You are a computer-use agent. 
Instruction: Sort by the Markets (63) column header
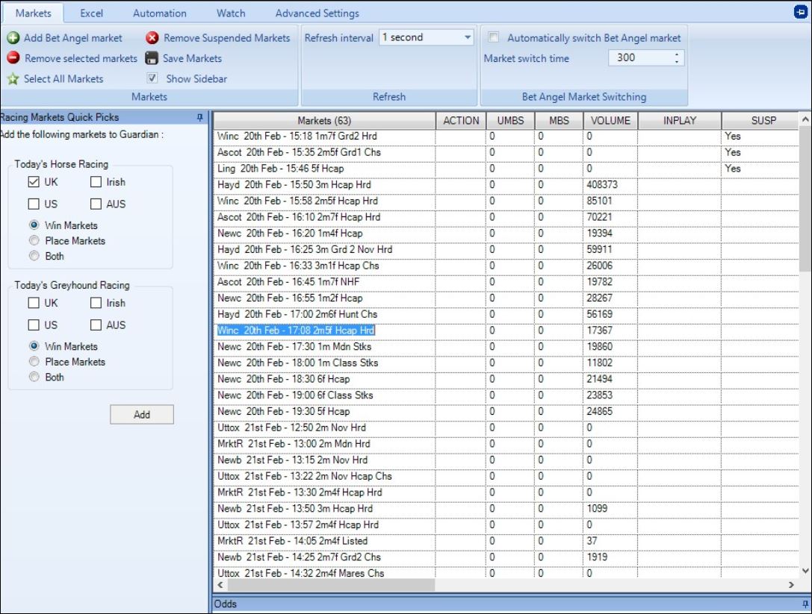coord(324,121)
